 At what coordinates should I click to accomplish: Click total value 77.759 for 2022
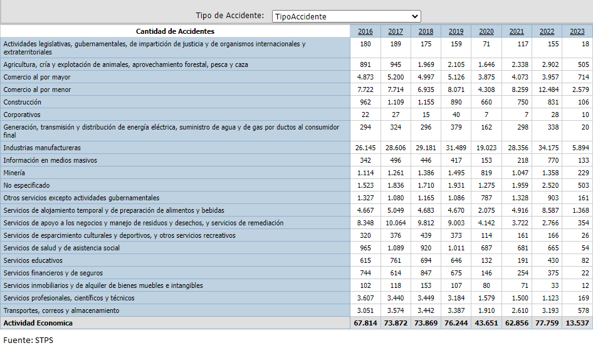(547, 323)
